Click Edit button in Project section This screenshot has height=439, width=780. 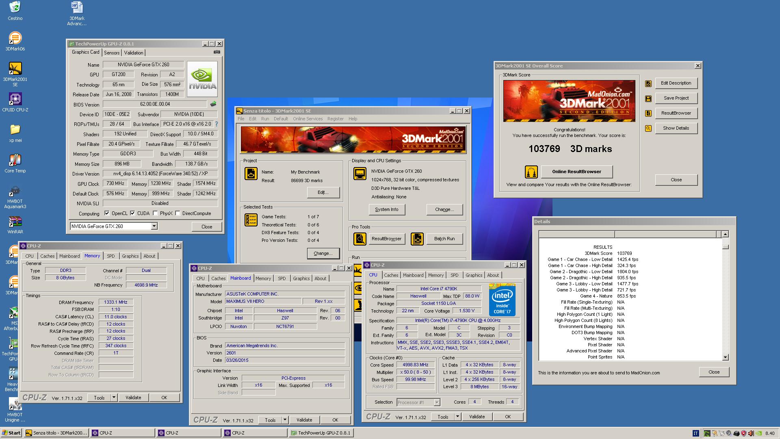coord(323,192)
